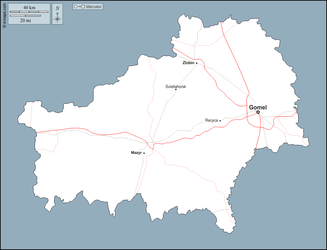Click the Zlobin city dot marker
Viewport: 327px width, 250px height.
point(197,63)
